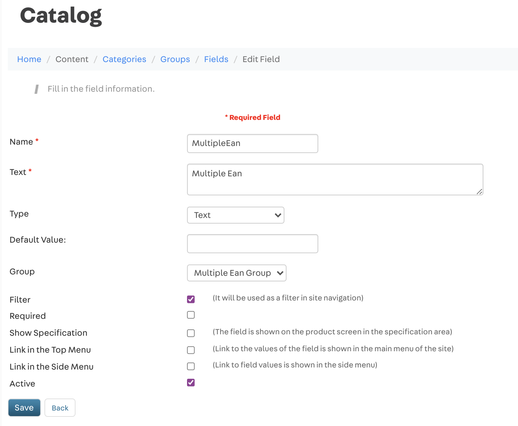Go to the Groups breadcrumb link
518x426 pixels.
tap(175, 59)
